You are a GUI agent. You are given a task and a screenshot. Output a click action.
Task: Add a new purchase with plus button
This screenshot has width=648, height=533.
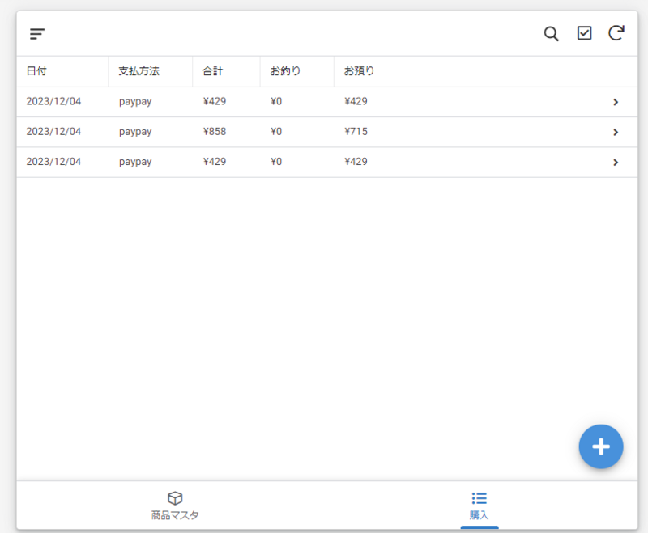pyautogui.click(x=601, y=446)
